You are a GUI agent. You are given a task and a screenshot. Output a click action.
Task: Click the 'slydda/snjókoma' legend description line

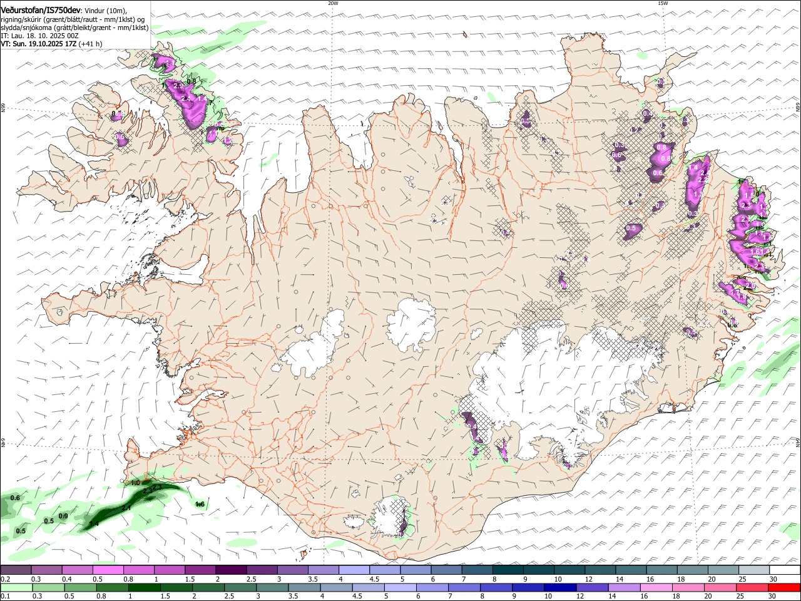[x=74, y=28]
